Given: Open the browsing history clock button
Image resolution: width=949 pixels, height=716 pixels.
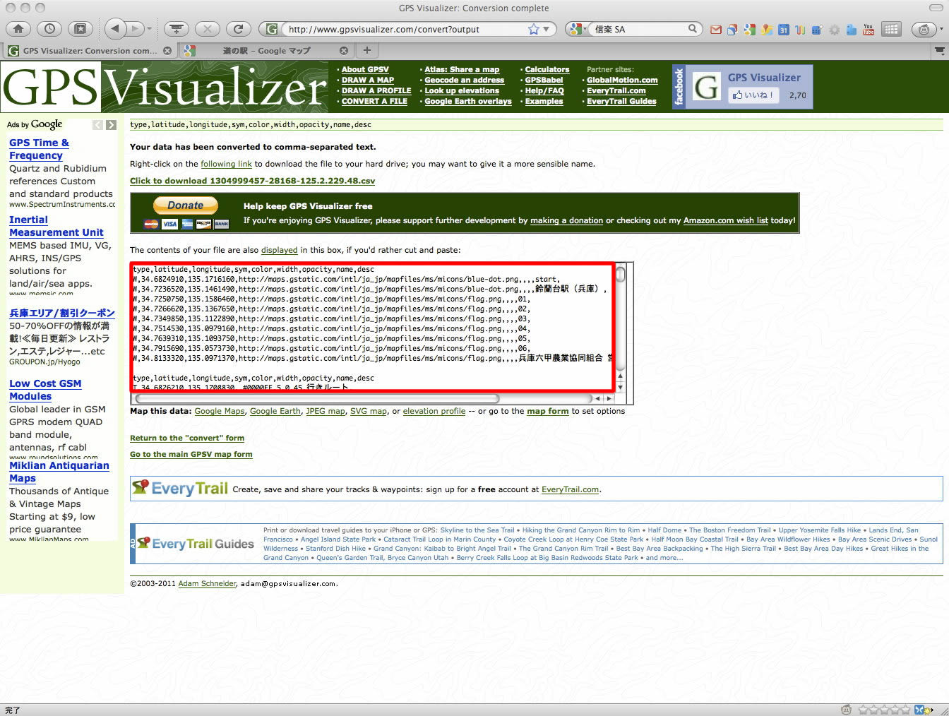Looking at the screenshot, I should point(49,29).
